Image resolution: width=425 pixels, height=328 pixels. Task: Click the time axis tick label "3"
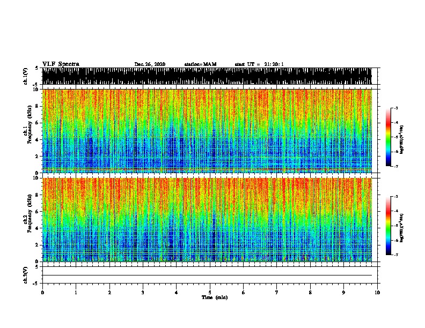[x=143, y=293]
